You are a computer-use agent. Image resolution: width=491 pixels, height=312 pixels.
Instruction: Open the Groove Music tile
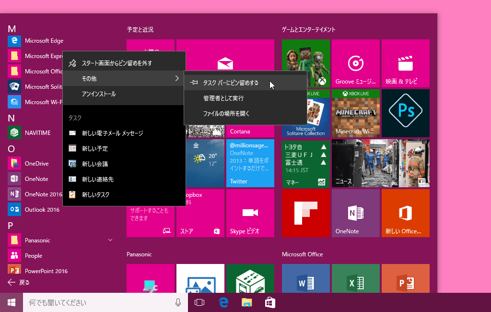355,63
